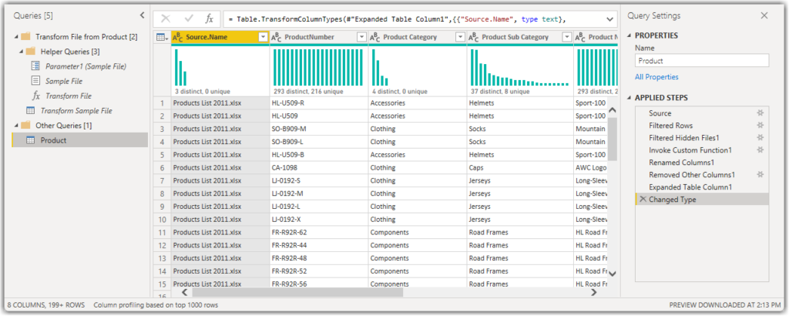Open gear for Removed Other Columns1
The height and width of the screenshot is (316, 789).
[x=760, y=175]
